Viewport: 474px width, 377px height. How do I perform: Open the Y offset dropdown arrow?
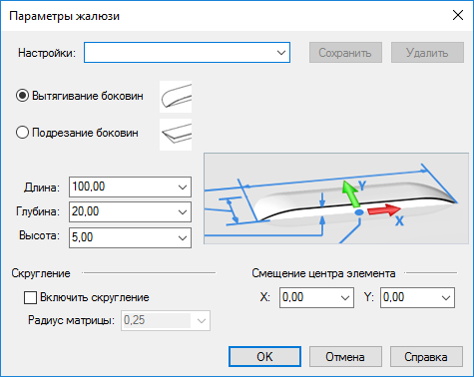coord(446,297)
